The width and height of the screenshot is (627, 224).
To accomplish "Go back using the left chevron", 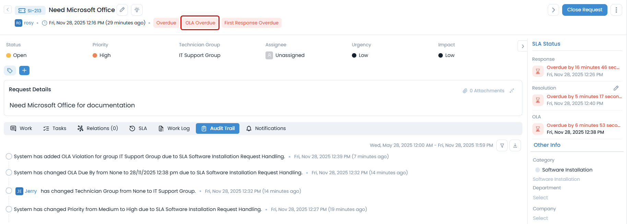I will pyautogui.click(x=8, y=10).
